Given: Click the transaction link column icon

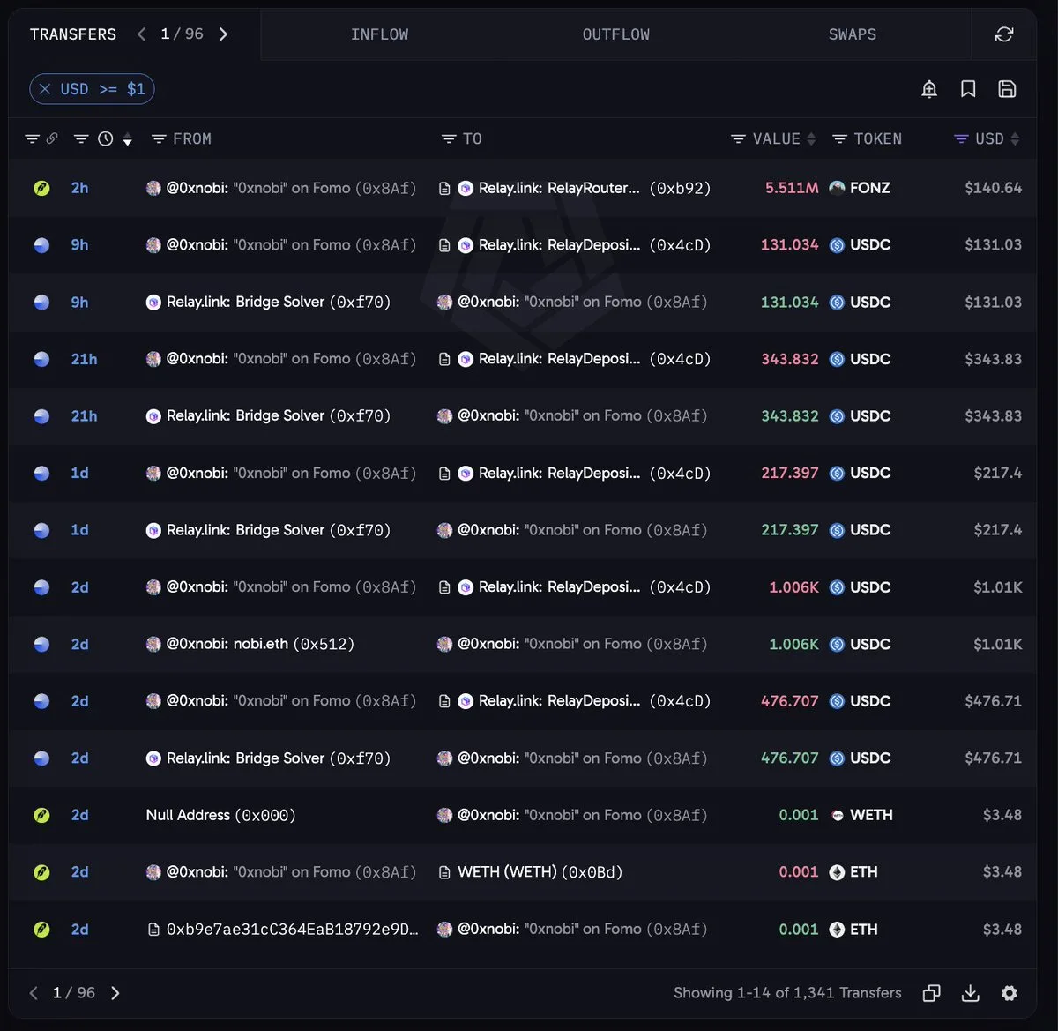Looking at the screenshot, I should [52, 138].
